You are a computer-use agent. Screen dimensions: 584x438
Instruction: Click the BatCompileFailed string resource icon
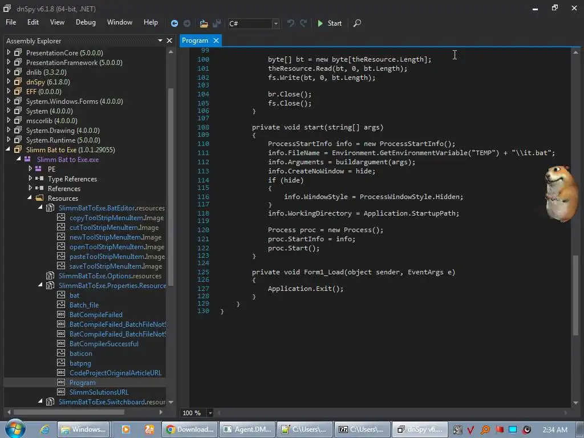coord(61,314)
